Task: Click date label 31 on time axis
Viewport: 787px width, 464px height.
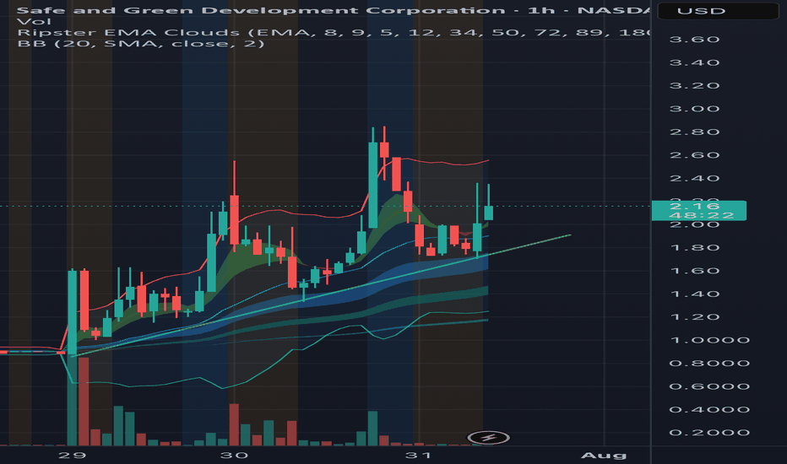Action: (419, 456)
